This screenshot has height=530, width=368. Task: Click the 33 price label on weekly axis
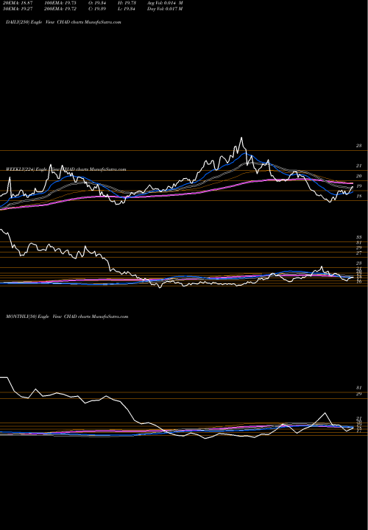tap(358, 237)
